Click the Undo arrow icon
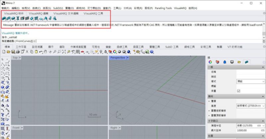The width and height of the screenshot is (266, 139). (41, 52)
